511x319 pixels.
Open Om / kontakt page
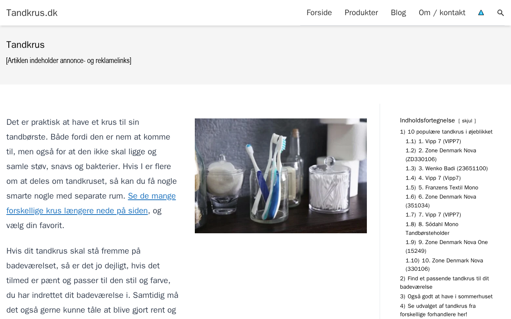click(442, 13)
